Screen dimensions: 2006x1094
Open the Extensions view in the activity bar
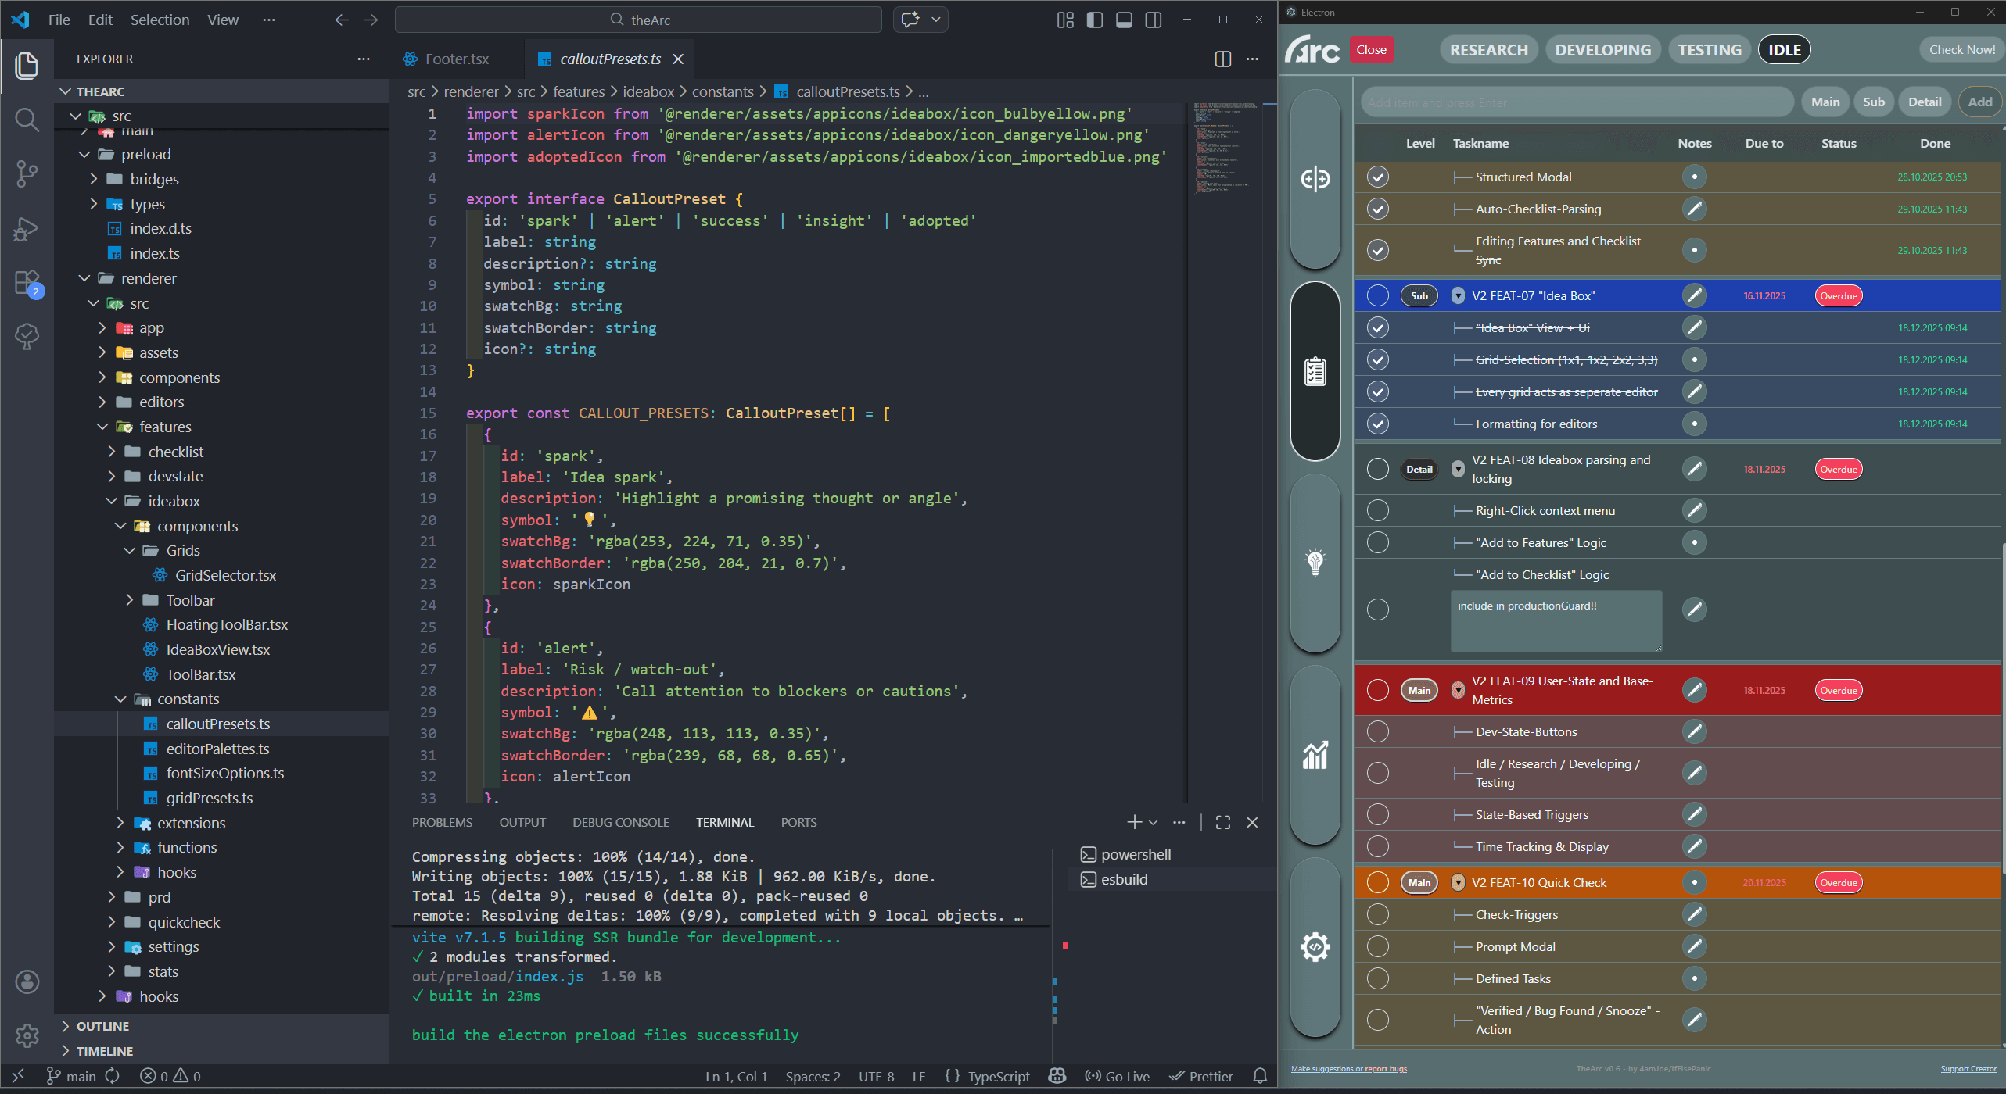27,281
